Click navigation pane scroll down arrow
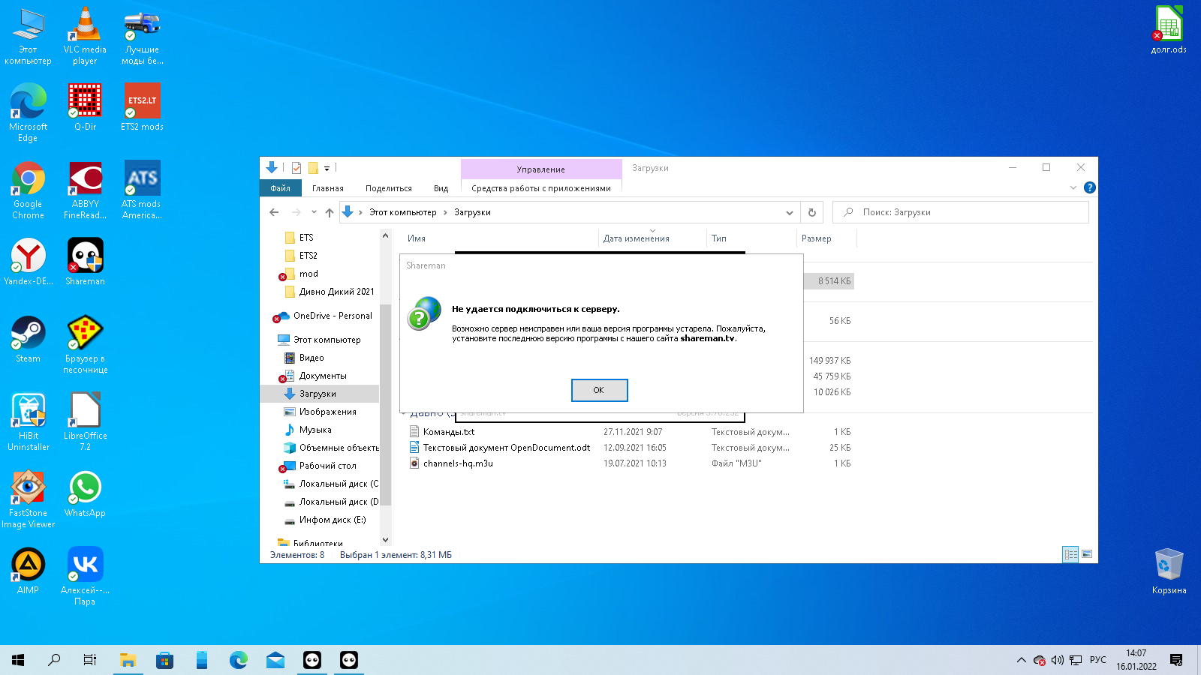Image resolution: width=1201 pixels, height=675 pixels. [385, 539]
